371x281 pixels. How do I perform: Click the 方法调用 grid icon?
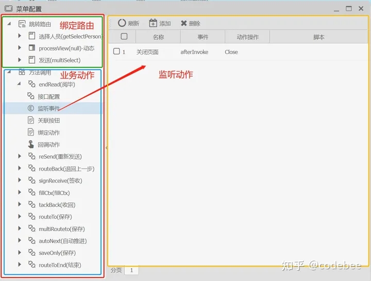point(22,72)
